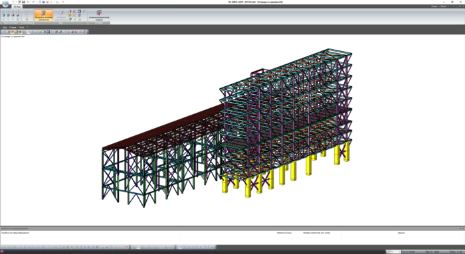Click the nodes count field in status bar
Screen dimensions: 465x254
[414, 251]
